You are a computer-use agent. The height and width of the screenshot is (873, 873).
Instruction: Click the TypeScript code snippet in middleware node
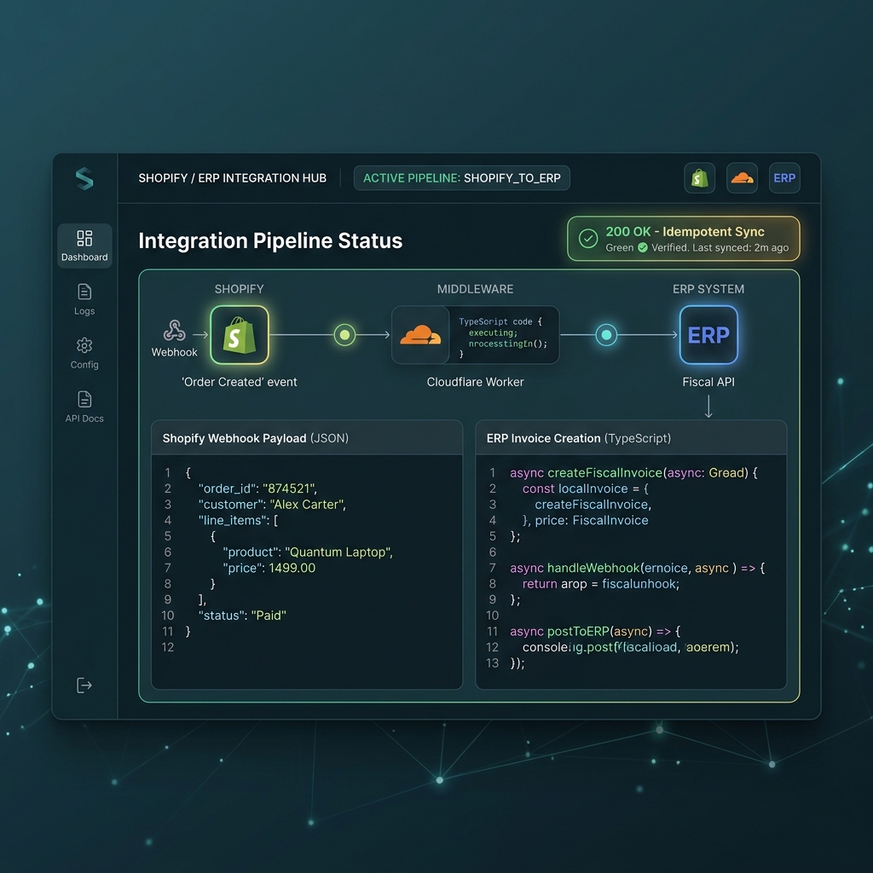(503, 337)
